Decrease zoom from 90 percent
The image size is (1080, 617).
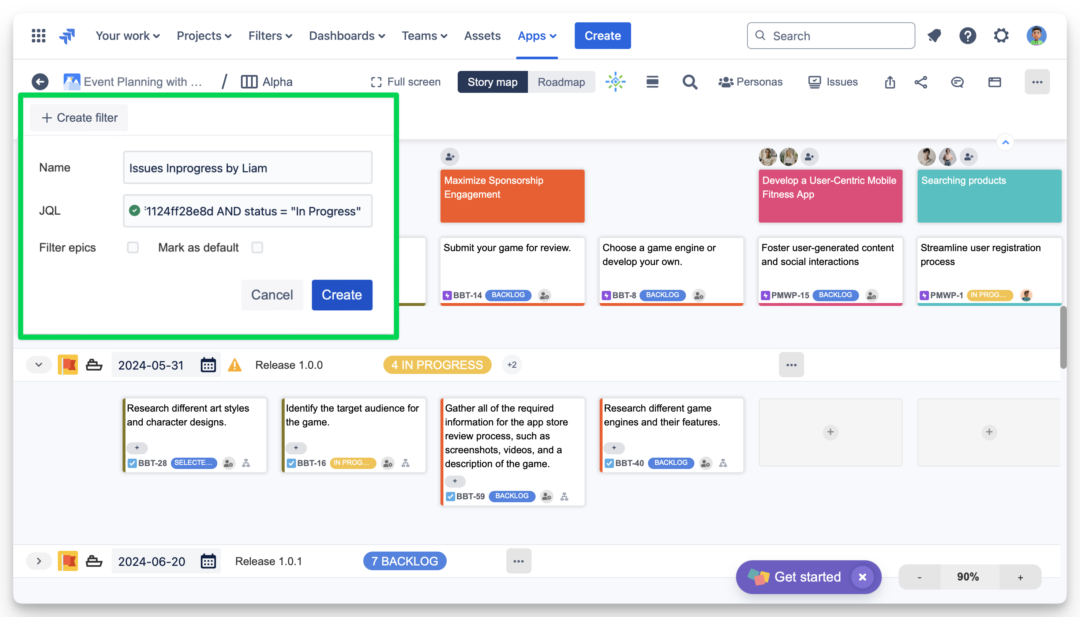pos(919,577)
